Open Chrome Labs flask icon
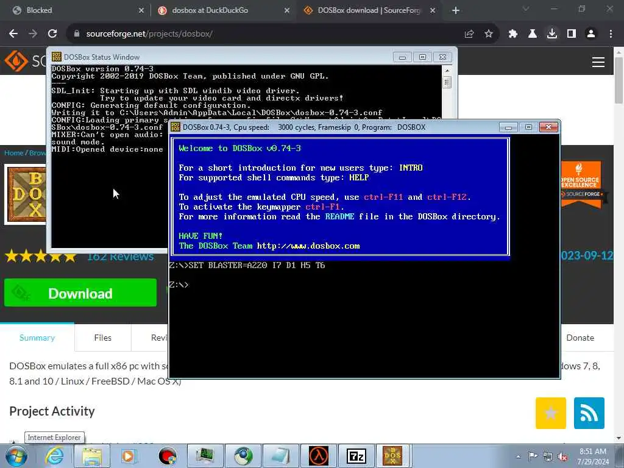Image resolution: width=624 pixels, height=468 pixels. (x=533, y=34)
